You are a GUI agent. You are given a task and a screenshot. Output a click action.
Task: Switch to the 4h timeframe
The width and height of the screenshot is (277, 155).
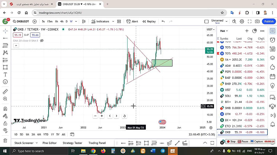click(x=62, y=21)
